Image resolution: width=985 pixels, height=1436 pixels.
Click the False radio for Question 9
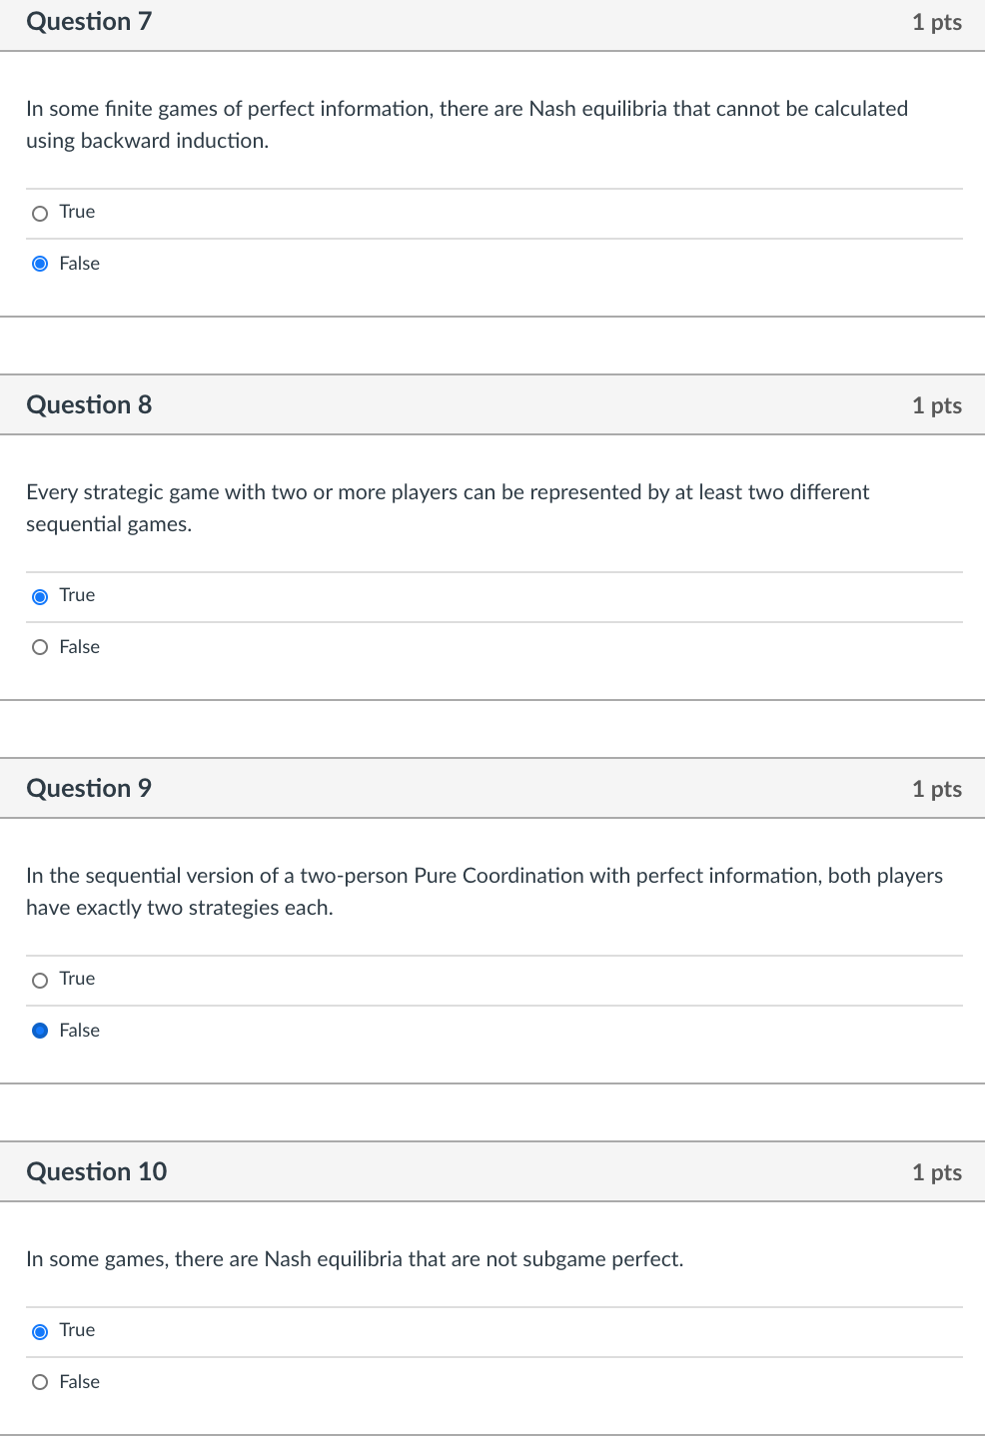click(x=40, y=1031)
